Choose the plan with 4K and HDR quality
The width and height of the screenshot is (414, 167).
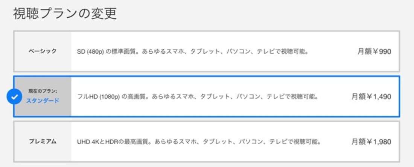click(x=207, y=142)
